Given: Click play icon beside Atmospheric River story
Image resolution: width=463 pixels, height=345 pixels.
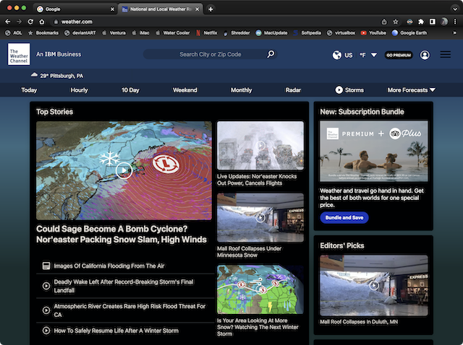Looking at the screenshot, I should pos(46,310).
